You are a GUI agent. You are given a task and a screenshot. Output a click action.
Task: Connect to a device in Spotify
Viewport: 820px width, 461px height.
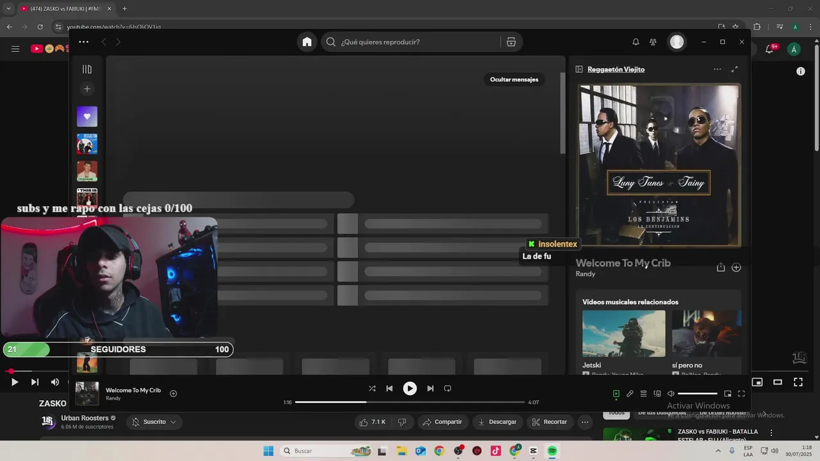[657, 394]
